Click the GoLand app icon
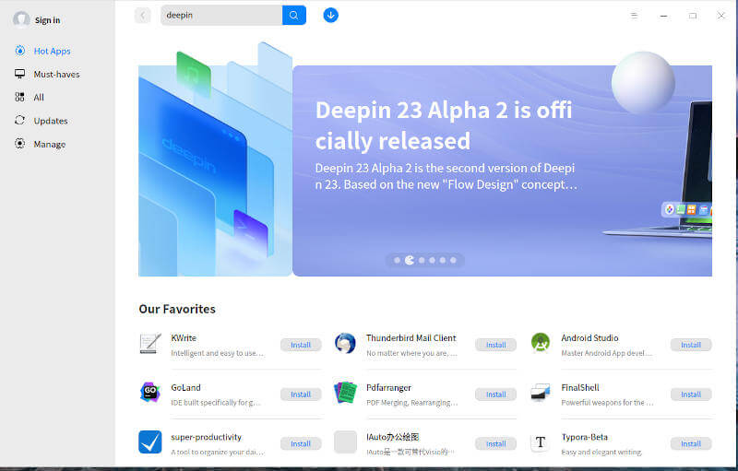The width and height of the screenshot is (738, 471). [150, 393]
